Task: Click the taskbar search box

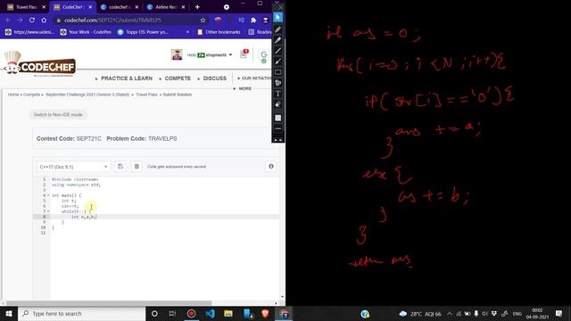Action: 81,313
